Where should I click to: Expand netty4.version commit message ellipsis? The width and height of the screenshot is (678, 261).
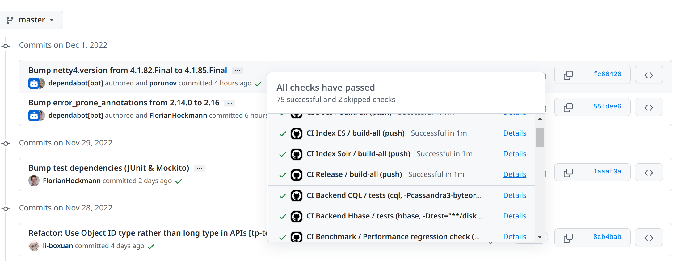pyautogui.click(x=237, y=71)
